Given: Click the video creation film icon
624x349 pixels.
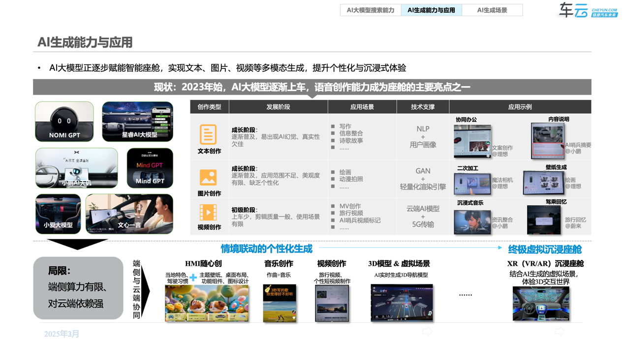Looking at the screenshot, I should coord(208,213).
